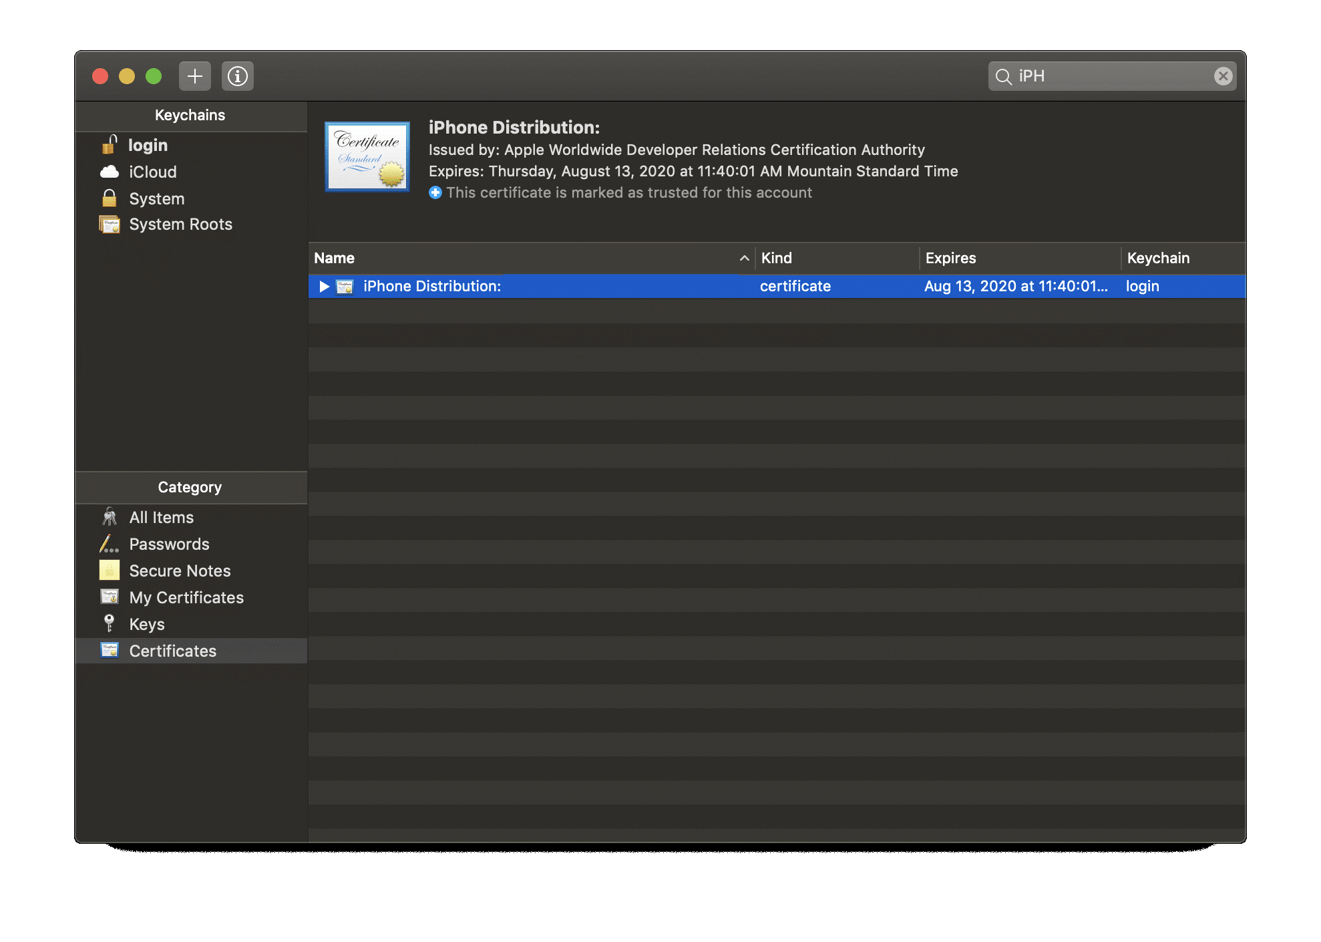1321x942 pixels.
Task: Open the System Roots keychain
Action: coord(180,224)
